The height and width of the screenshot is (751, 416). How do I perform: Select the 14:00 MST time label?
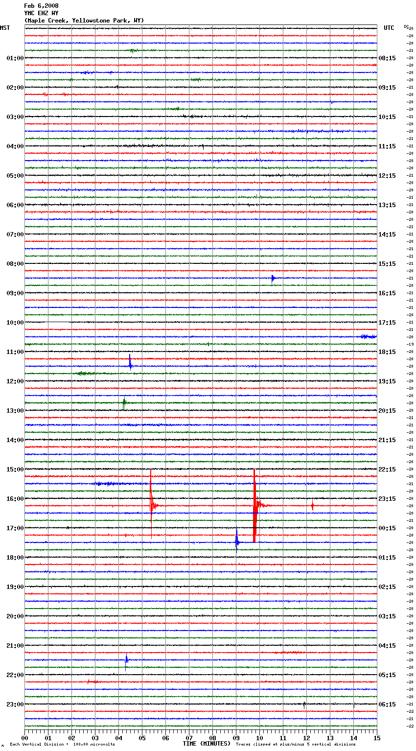(15, 440)
